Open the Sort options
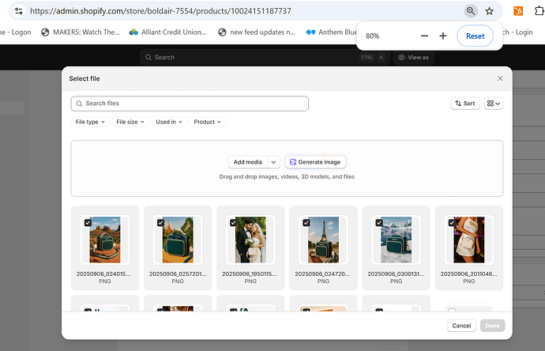 pos(465,104)
